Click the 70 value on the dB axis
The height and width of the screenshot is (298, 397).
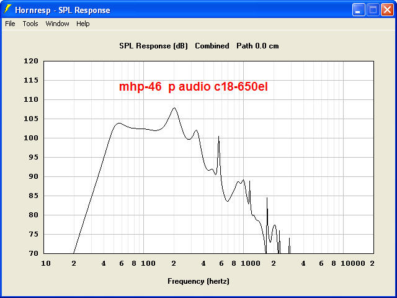tap(33, 253)
